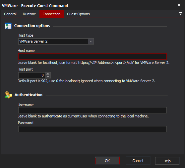Click the Host port label

(25, 69)
